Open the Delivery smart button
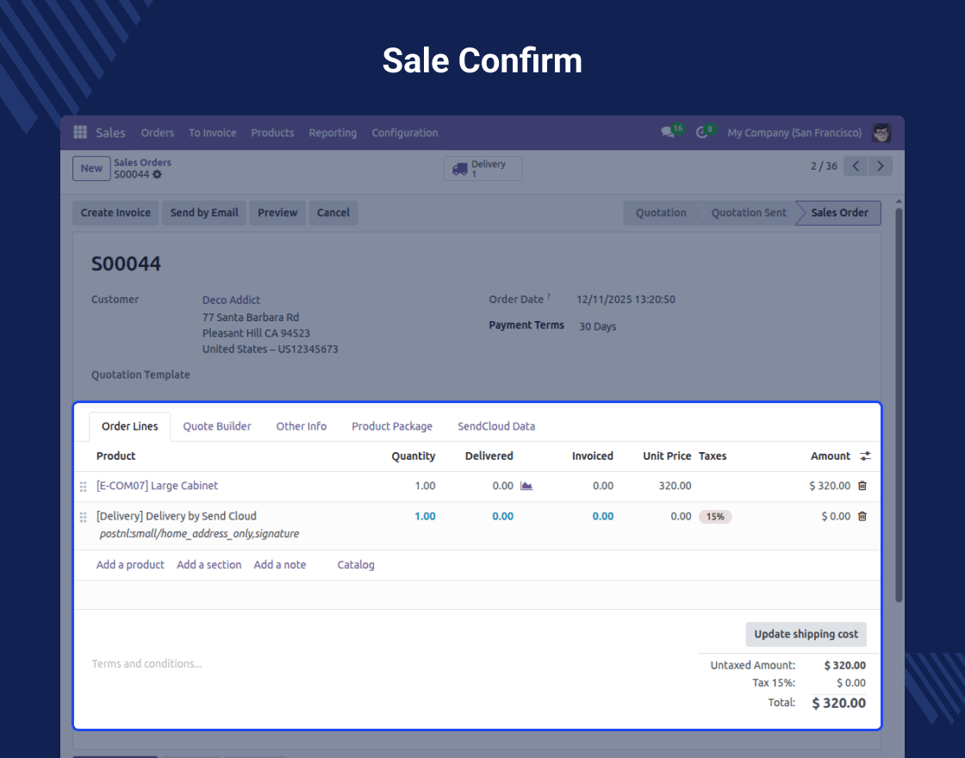The height and width of the screenshot is (758, 965). click(482, 169)
